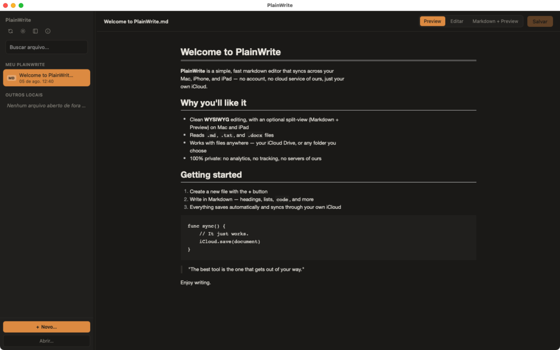Click the green zoom window button
Screen dimensions: 560x350
(x=21, y=5)
